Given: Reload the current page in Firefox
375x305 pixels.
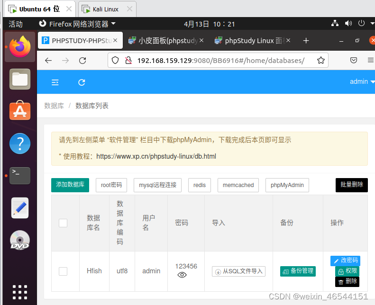Looking at the screenshot, I should click(82, 61).
